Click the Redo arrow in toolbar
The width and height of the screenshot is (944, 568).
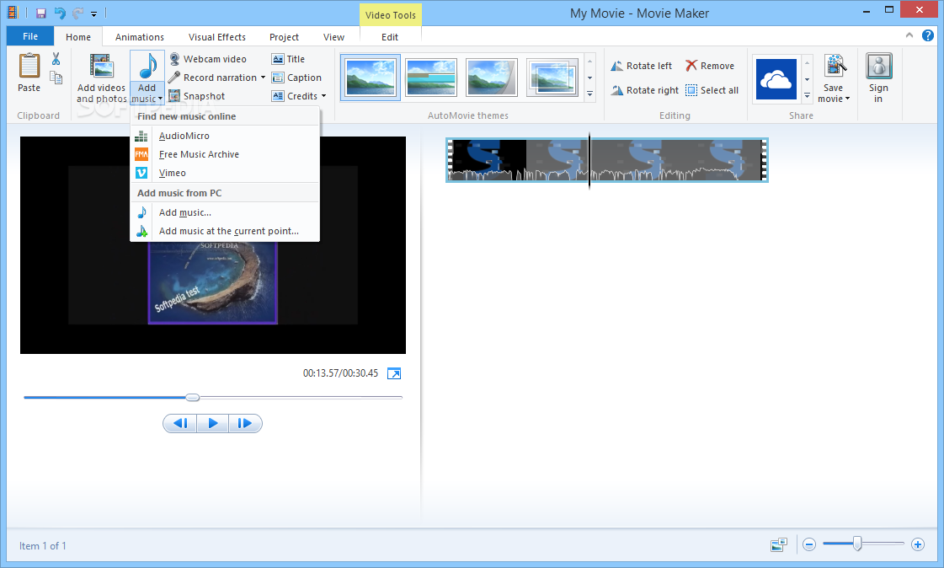point(77,13)
